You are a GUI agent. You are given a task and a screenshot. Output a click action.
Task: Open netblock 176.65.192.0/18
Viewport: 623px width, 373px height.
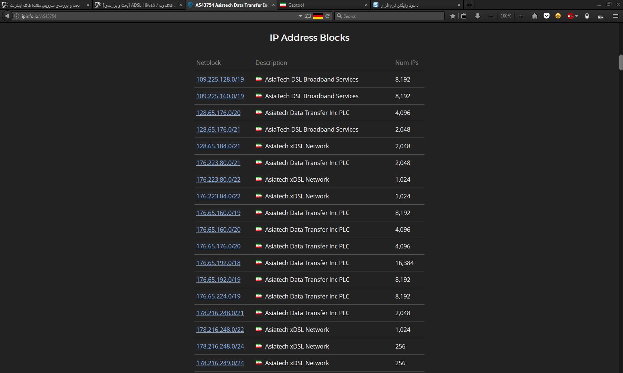point(218,263)
